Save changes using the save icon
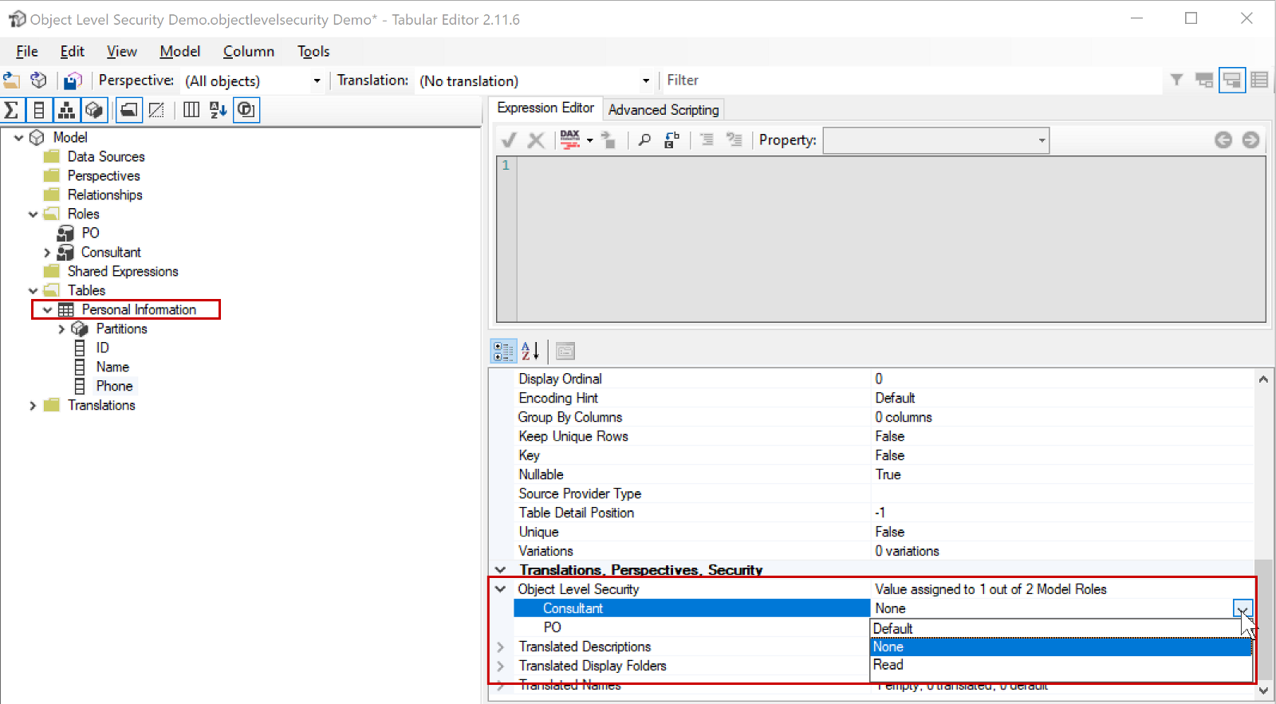Screen dimensions: 1276x704 tap(73, 81)
